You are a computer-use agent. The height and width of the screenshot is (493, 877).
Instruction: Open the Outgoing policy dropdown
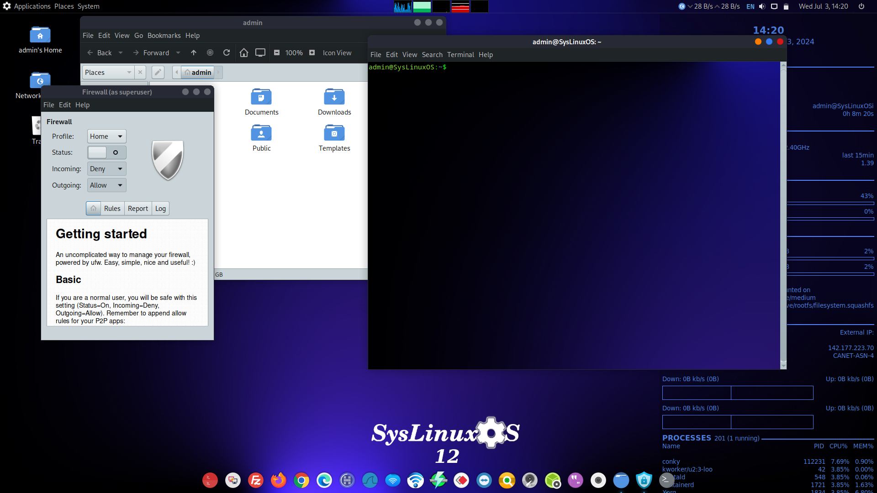click(x=106, y=185)
